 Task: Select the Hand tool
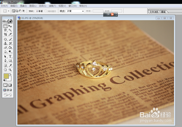(5, 70)
